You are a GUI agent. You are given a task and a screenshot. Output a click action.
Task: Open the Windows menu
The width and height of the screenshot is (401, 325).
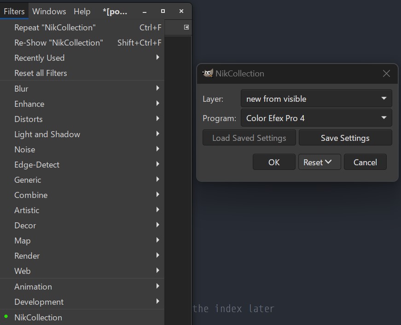click(x=49, y=11)
